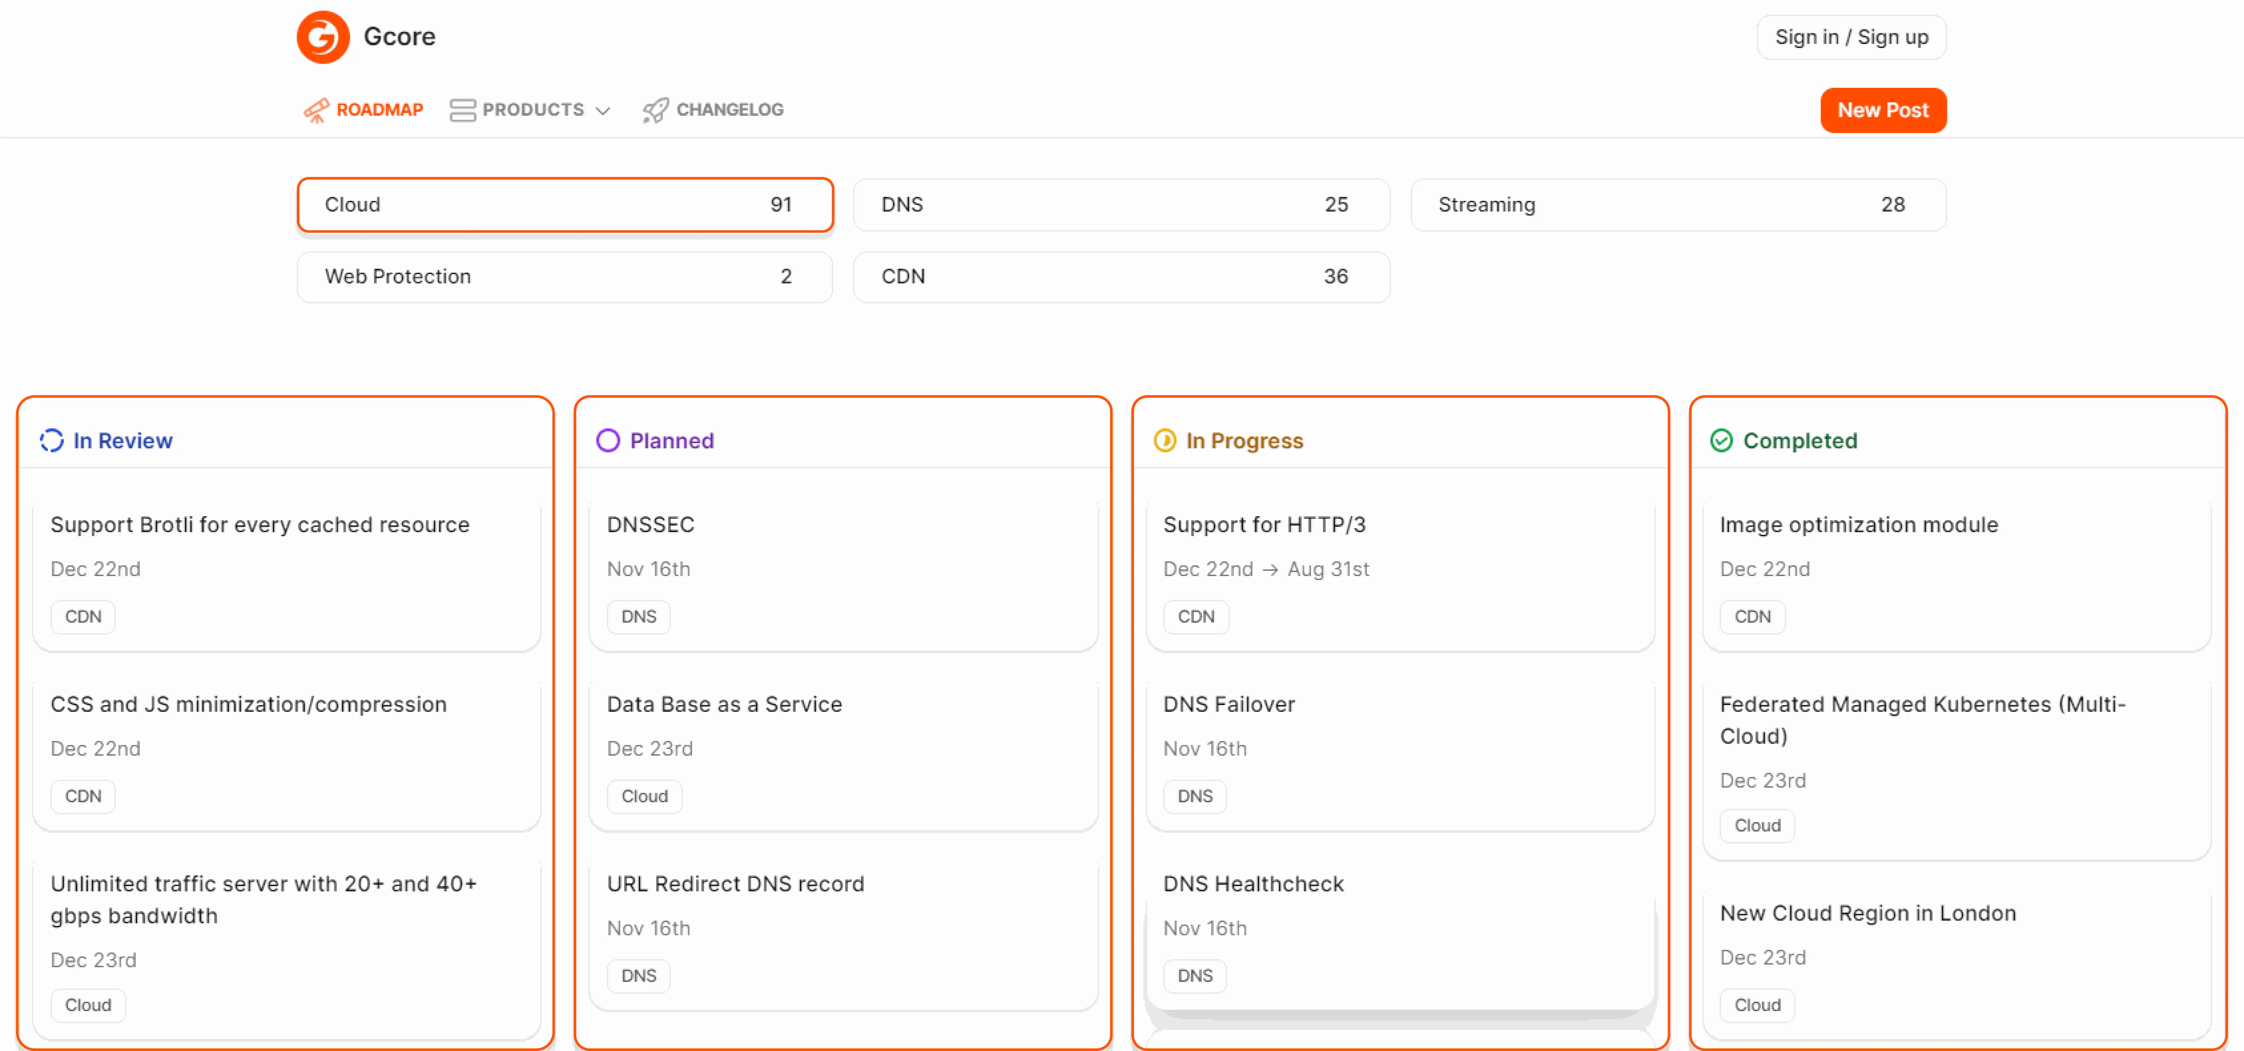Open the Gcore brand name link

click(x=399, y=36)
